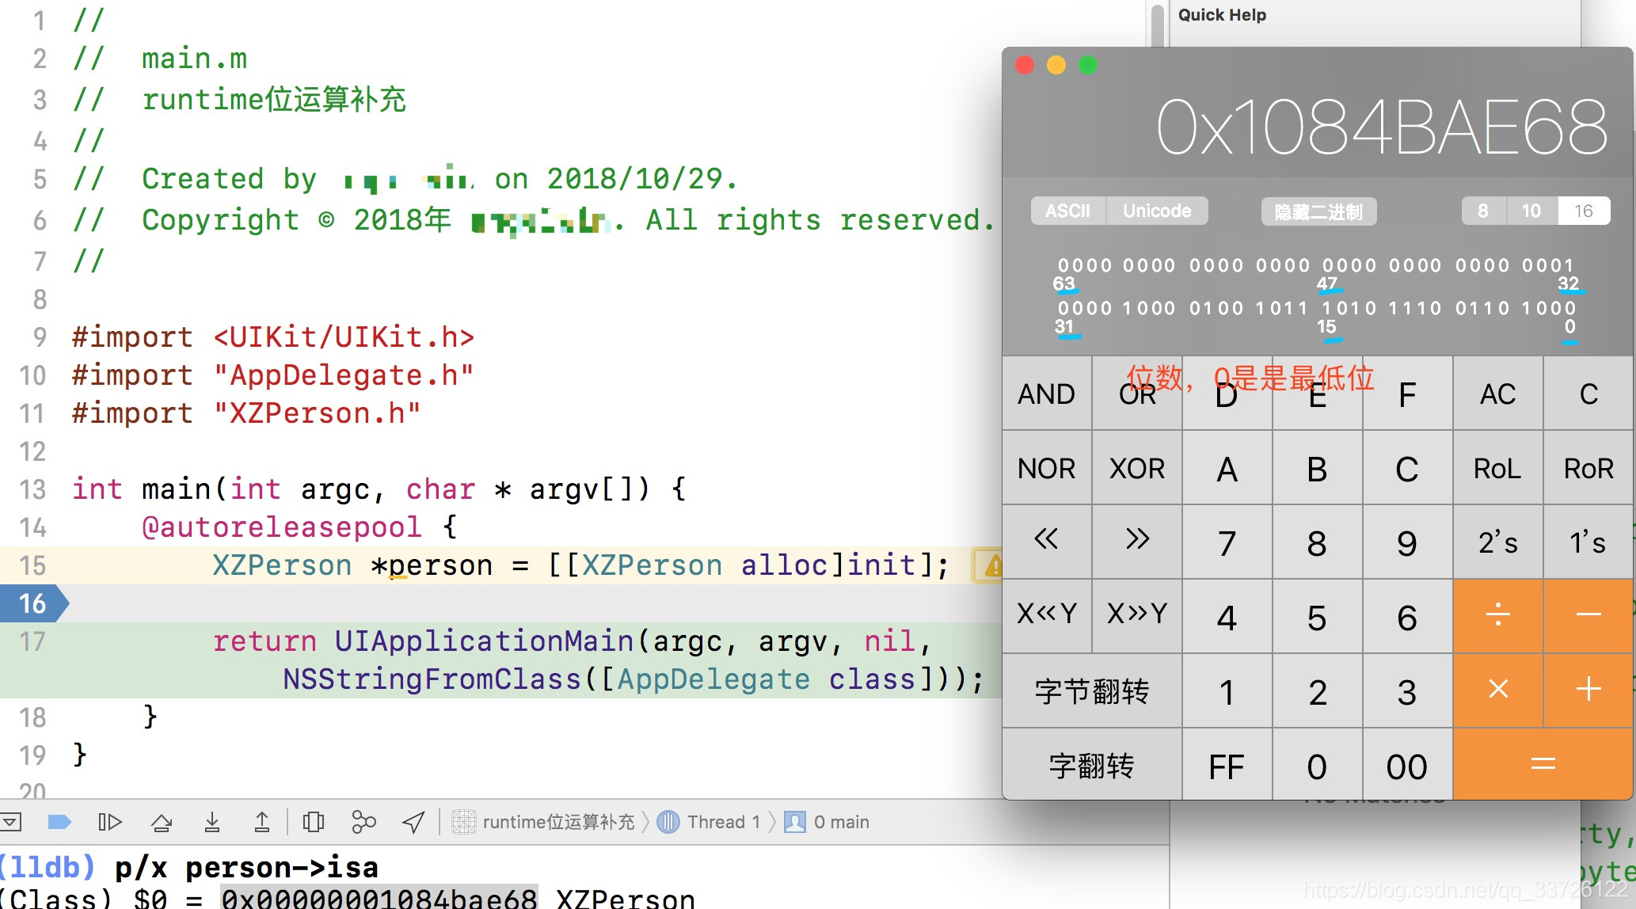Click the 字节翻转 byte flip key
This screenshot has width=1636, height=909.
(x=1092, y=690)
